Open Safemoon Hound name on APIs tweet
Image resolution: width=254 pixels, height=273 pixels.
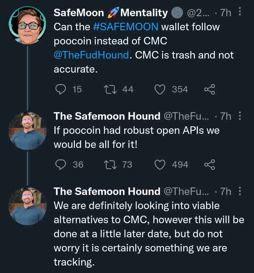pyautogui.click(x=107, y=117)
